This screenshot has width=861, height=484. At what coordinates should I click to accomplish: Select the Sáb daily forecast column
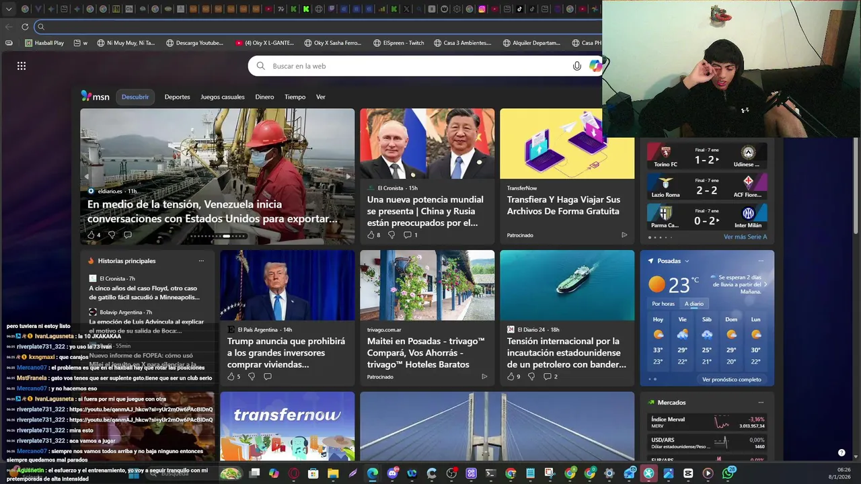coord(707,342)
